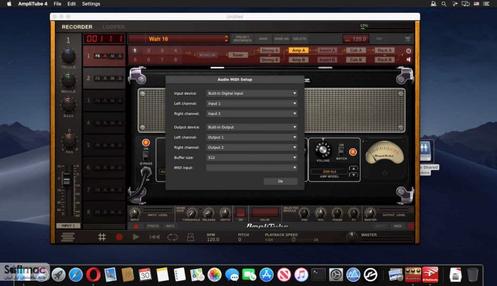497x286 pixels.
Task: Open the Output device dropdown
Action: click(x=251, y=127)
